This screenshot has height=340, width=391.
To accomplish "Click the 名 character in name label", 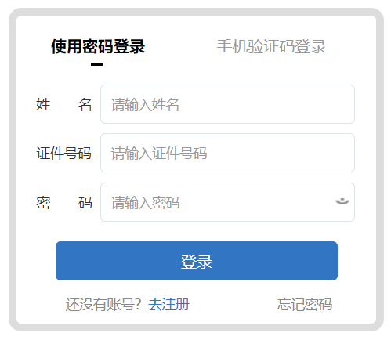I will 85,104.
